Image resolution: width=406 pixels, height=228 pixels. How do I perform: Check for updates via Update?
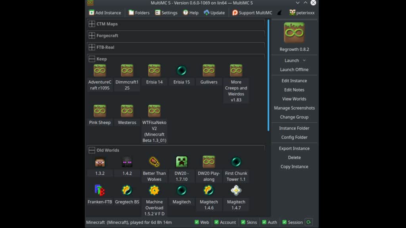214,13
